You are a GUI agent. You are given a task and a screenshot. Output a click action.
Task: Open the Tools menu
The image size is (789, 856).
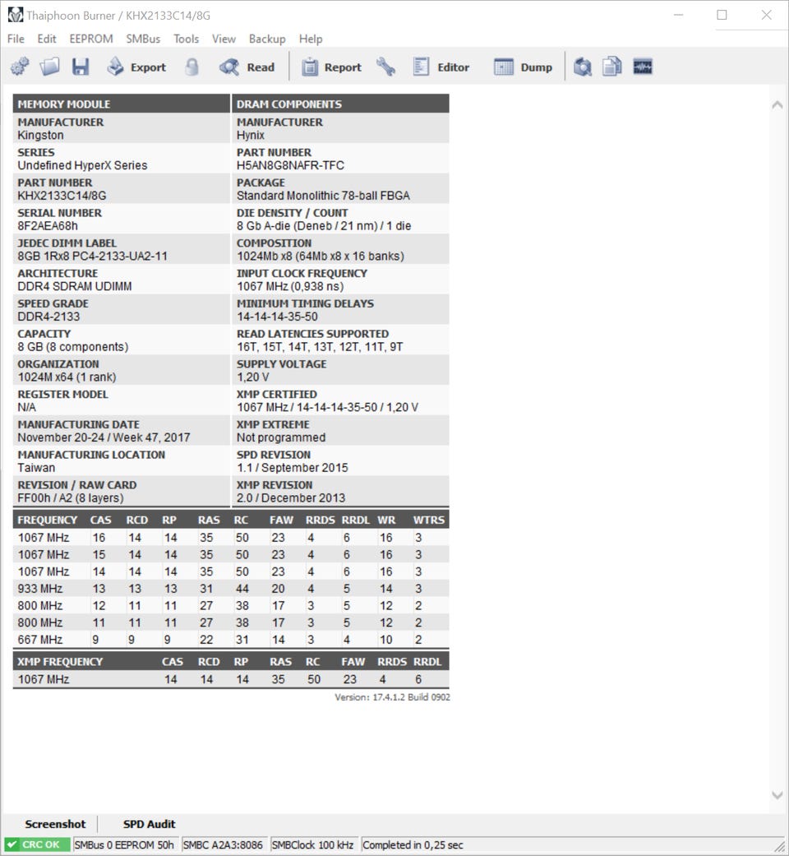click(186, 39)
